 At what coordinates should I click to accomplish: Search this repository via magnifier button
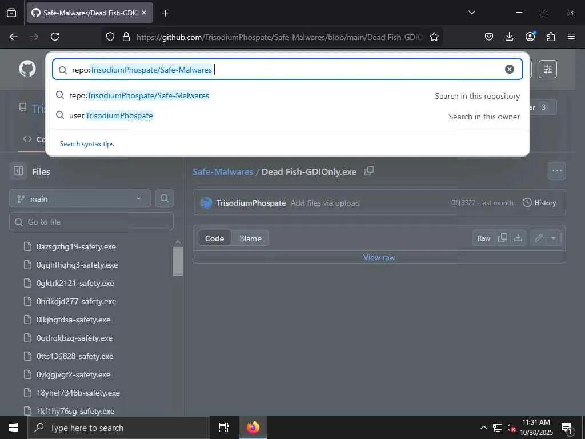coord(164,198)
